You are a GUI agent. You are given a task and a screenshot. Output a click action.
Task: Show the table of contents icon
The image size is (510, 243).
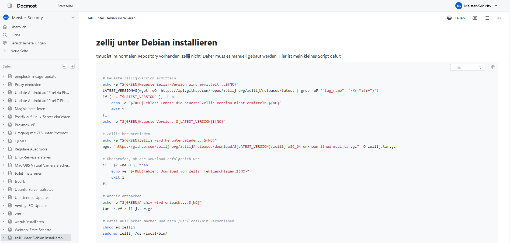point(487,18)
